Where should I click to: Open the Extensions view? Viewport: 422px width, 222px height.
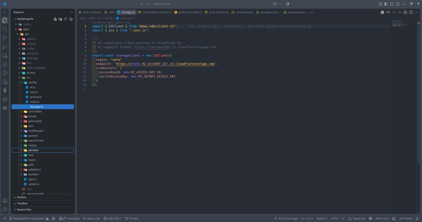5,64
